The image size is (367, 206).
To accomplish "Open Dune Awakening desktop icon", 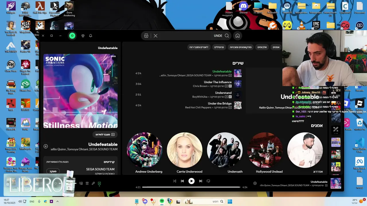I will (69, 9).
